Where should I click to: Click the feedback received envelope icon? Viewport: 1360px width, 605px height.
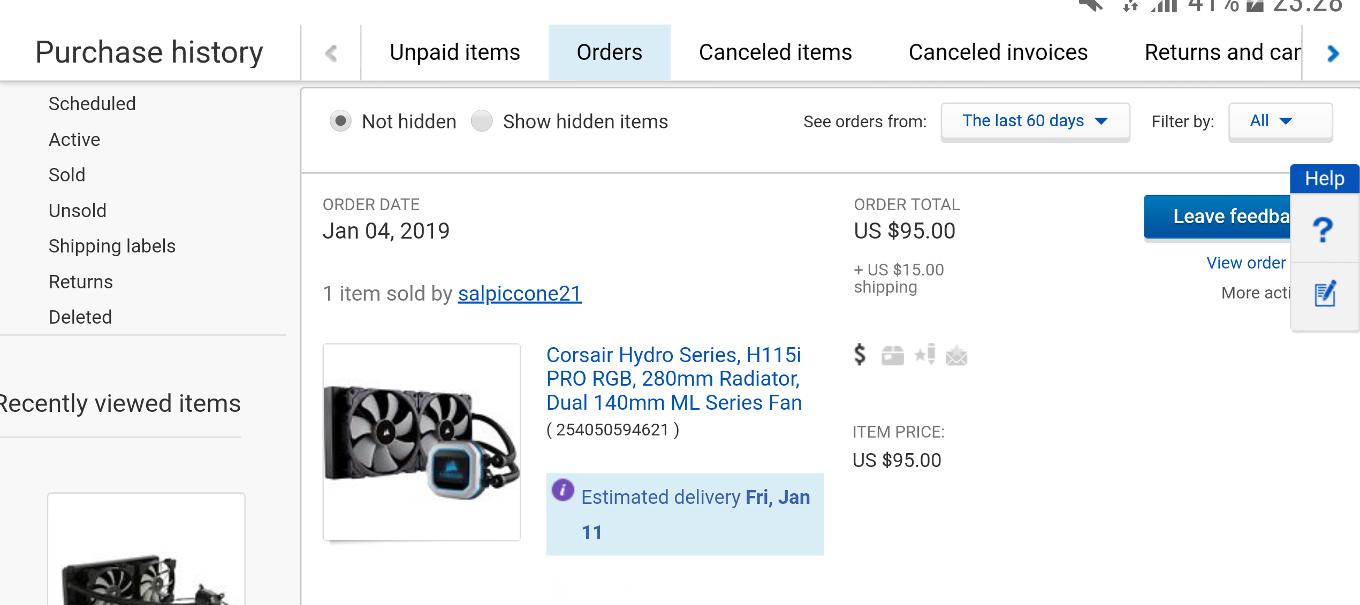956,356
